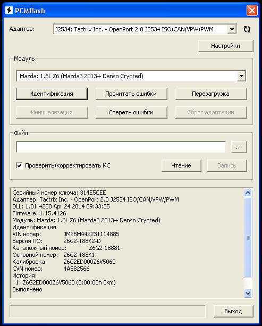Click the Выход exit button
The image size is (262, 326).
pos(233,311)
